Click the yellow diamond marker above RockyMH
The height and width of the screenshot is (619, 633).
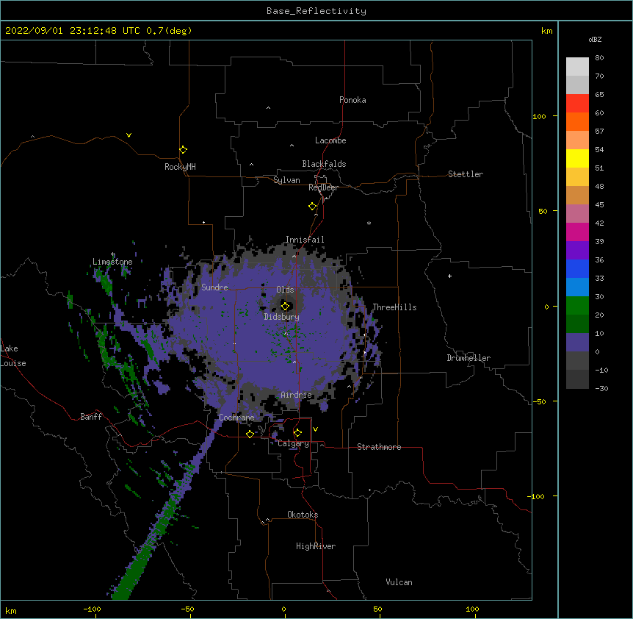(184, 150)
